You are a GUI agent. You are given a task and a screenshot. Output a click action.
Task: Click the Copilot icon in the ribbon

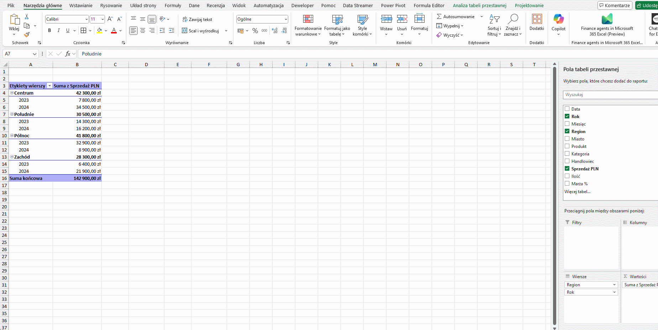pyautogui.click(x=558, y=22)
